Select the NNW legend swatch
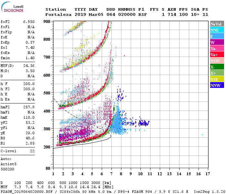 tap(217, 85)
